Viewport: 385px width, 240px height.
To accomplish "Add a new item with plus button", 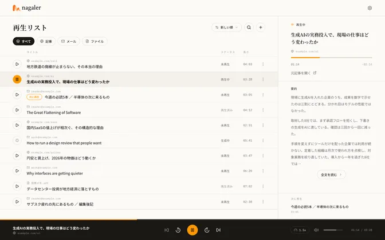I will point(261,27).
